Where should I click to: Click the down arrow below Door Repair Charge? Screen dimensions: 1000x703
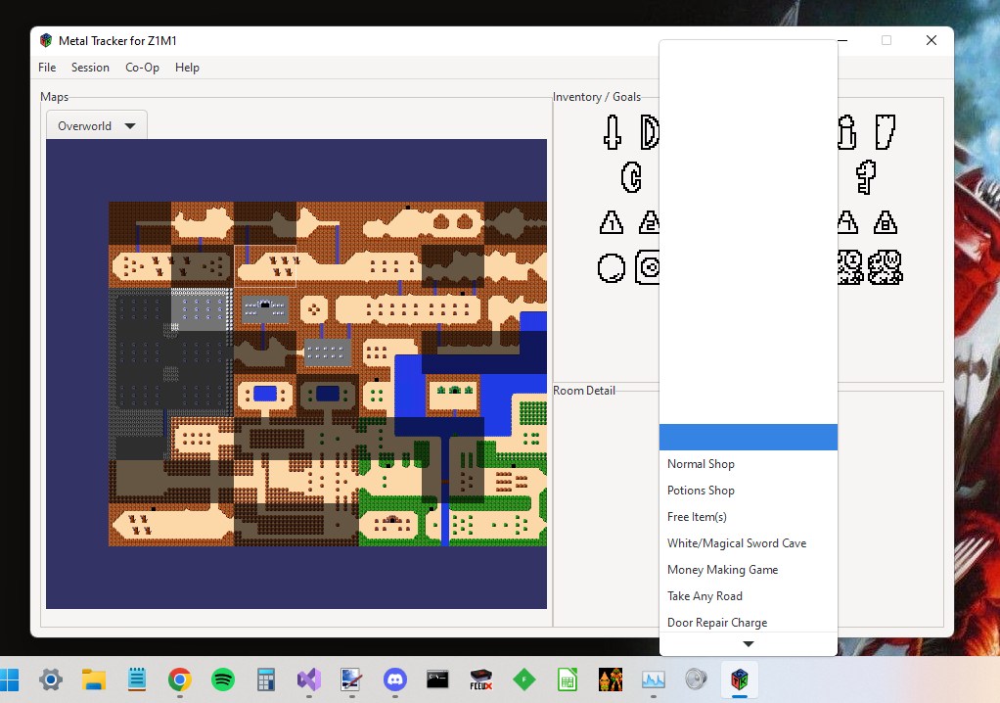(748, 644)
